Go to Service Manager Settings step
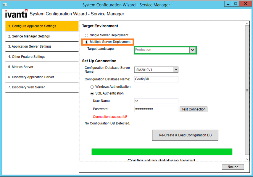Viewport: 253px width, 177px height. click(42, 36)
